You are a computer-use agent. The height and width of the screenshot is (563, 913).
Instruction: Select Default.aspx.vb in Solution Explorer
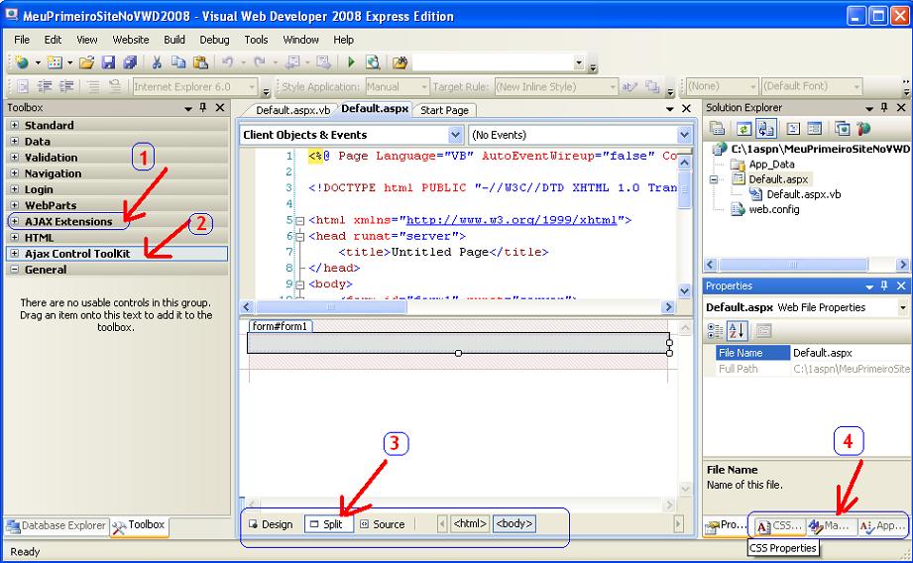pyautogui.click(x=804, y=194)
